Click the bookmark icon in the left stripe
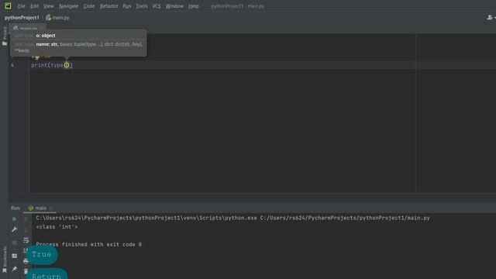 click(5, 270)
